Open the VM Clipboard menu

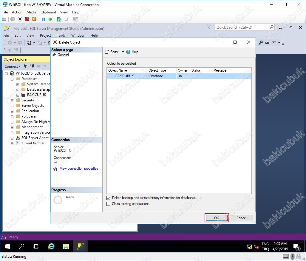(48, 12)
